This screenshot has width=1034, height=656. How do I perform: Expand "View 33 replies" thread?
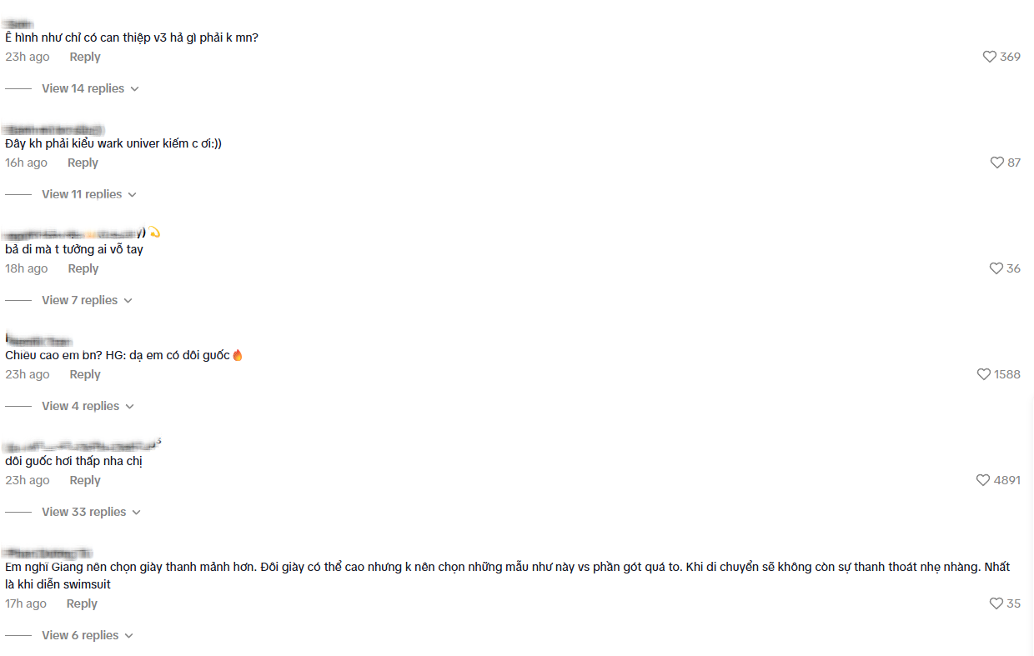pos(91,512)
